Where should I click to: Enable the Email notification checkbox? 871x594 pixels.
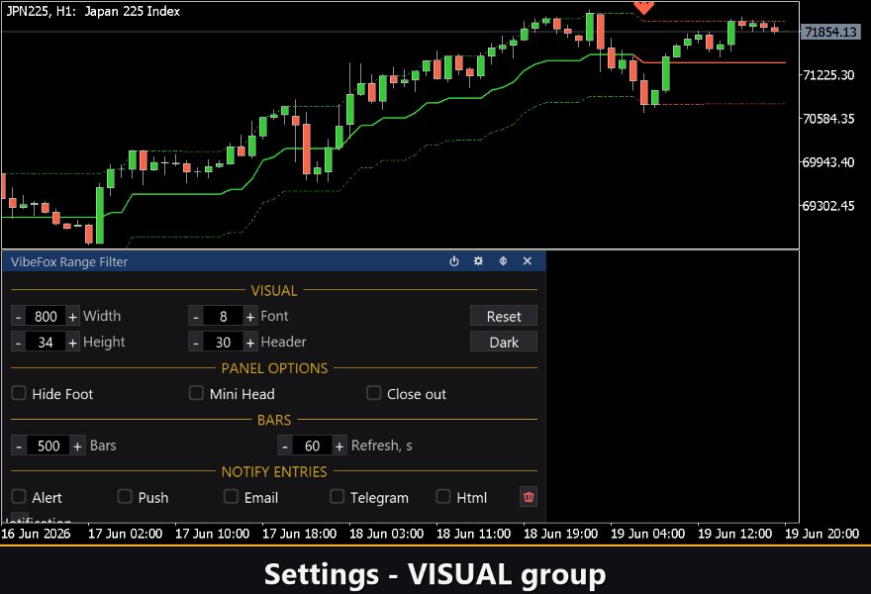[231, 496]
